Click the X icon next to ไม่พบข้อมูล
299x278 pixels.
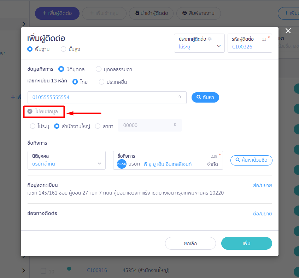[x=30, y=111]
